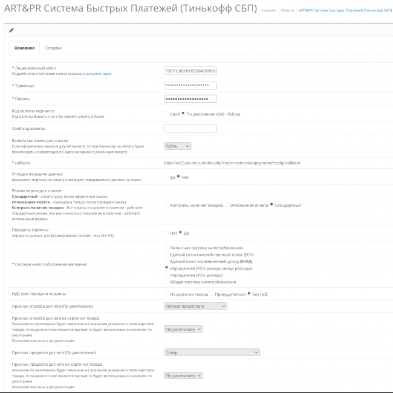393x393 pixels.
Task: Open the документации link for license key
Action: [x=99, y=74]
